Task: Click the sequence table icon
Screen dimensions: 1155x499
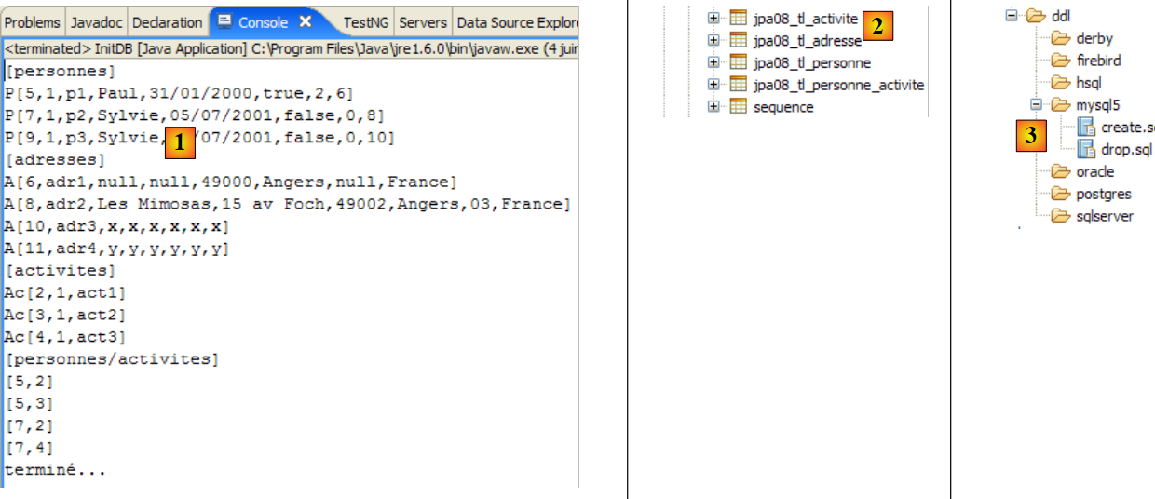Action: (738, 107)
